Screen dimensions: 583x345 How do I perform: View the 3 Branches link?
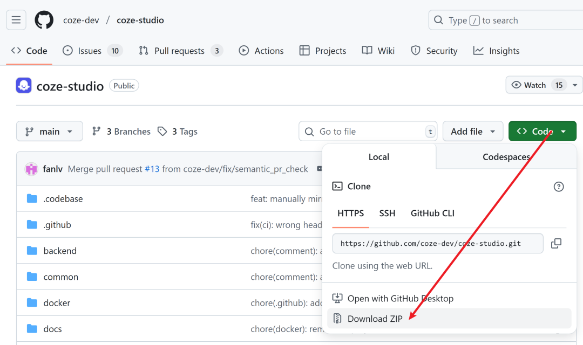[x=121, y=131]
